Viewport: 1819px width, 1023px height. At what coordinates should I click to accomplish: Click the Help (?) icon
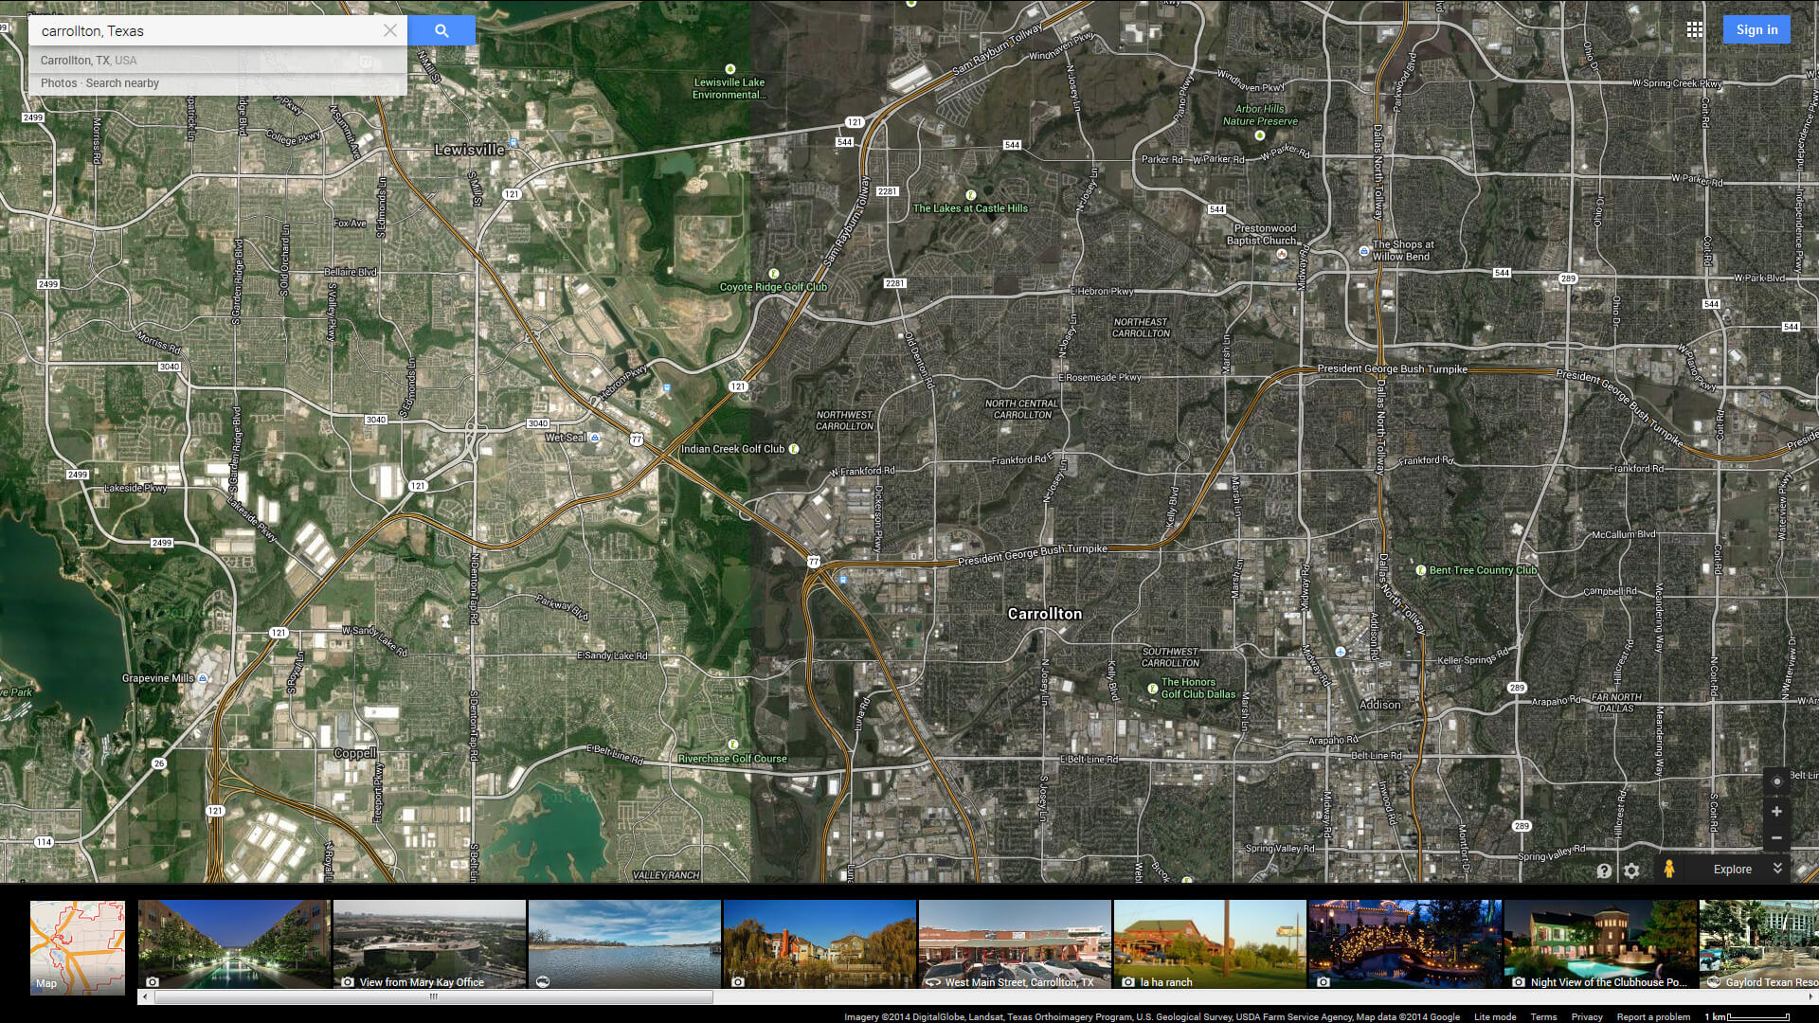1603,870
